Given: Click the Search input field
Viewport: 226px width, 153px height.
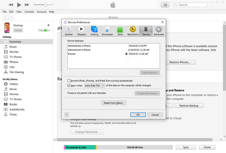Looking at the screenshot, I should tap(190, 5).
